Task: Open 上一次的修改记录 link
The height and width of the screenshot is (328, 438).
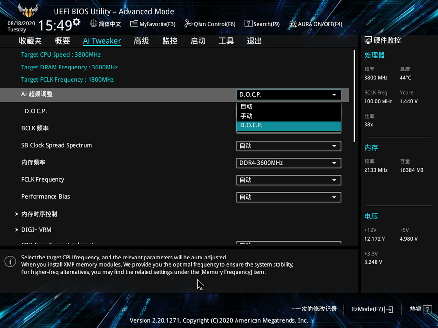Action: 313,309
